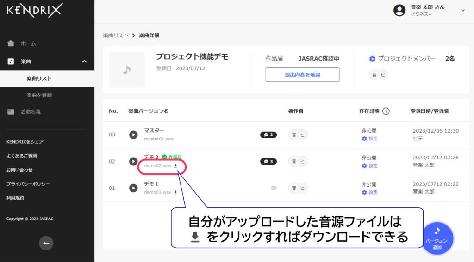The image size is (474, 262).
Task: Open the 存在証明 help question mark
Action: click(386, 111)
